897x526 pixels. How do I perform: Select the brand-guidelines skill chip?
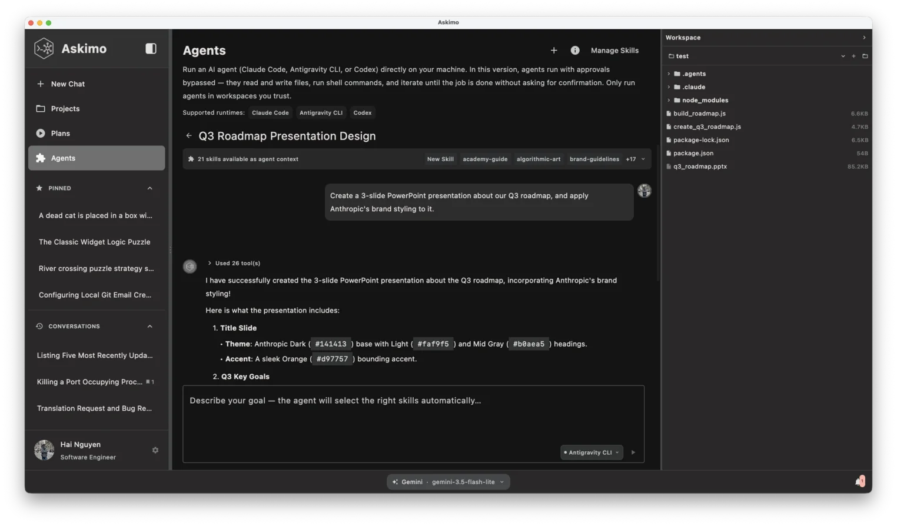click(594, 159)
